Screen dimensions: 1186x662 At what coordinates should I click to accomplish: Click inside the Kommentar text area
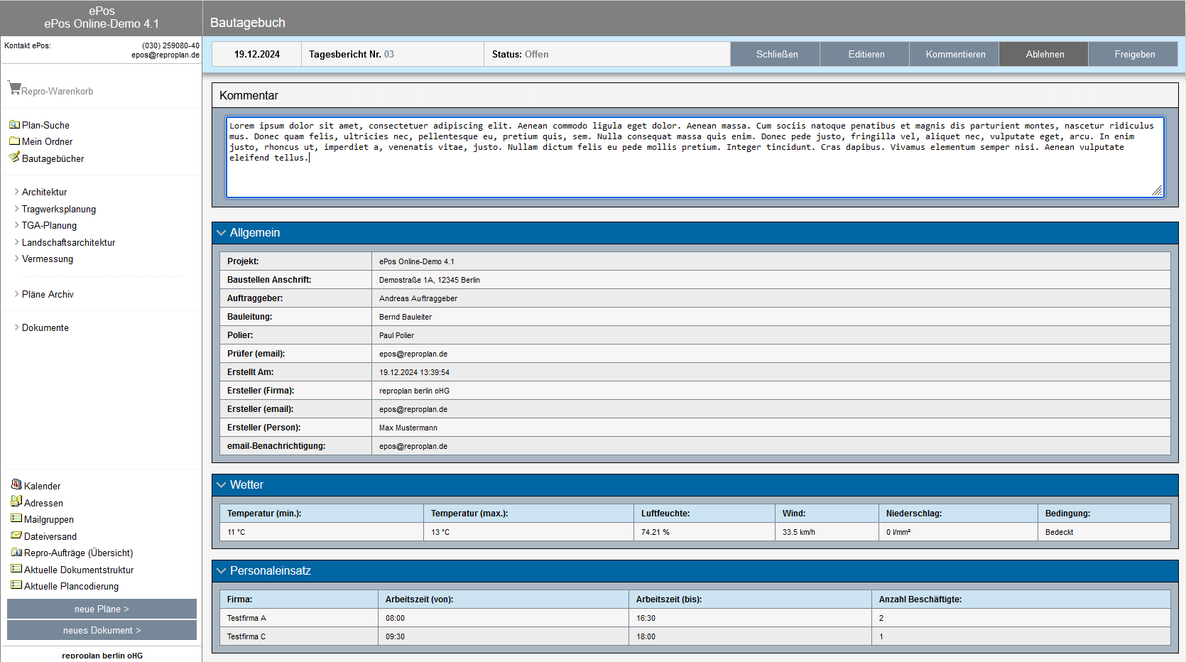(695, 157)
